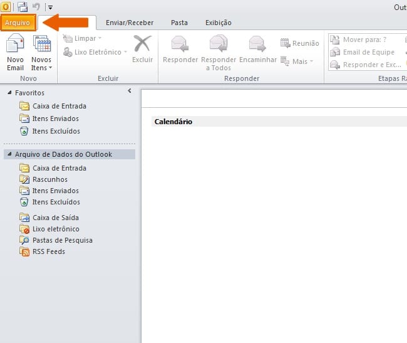Open the Lixo Eletrônico dropdown

[95, 52]
